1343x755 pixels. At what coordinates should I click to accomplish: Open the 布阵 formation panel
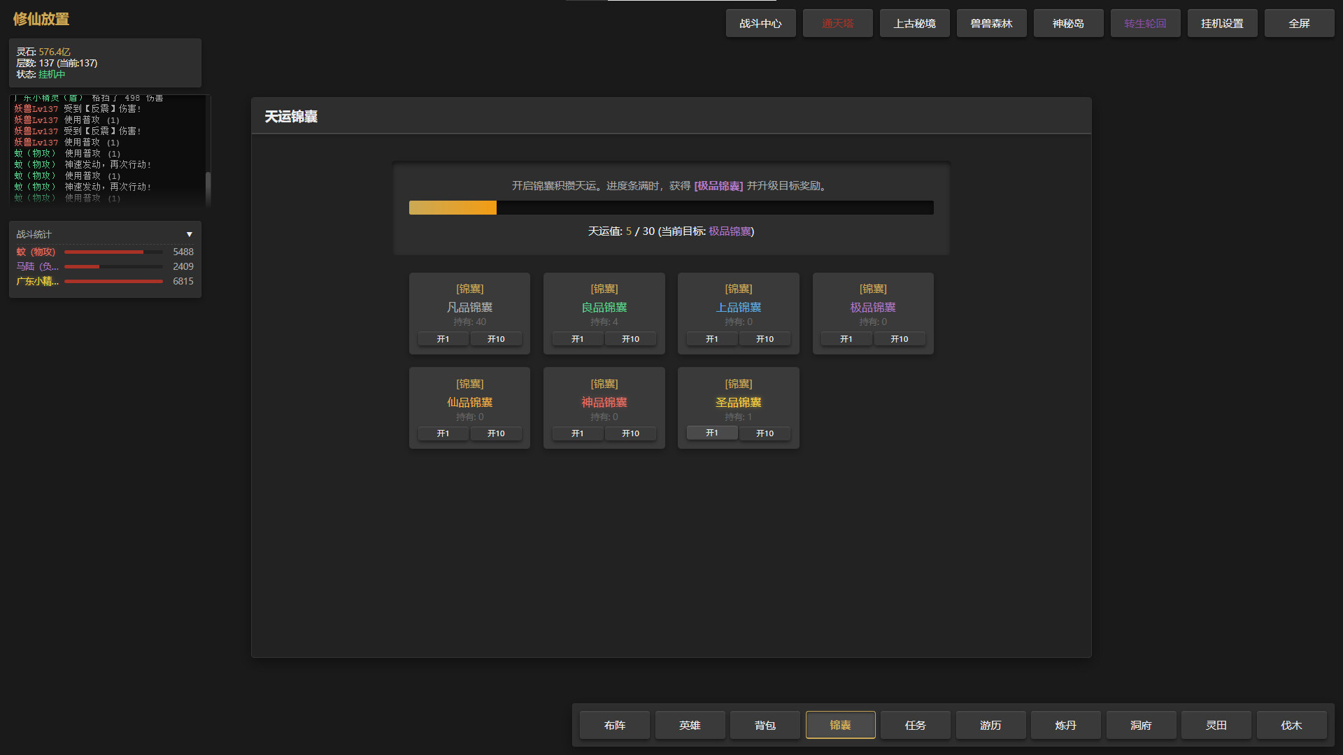[x=614, y=725]
